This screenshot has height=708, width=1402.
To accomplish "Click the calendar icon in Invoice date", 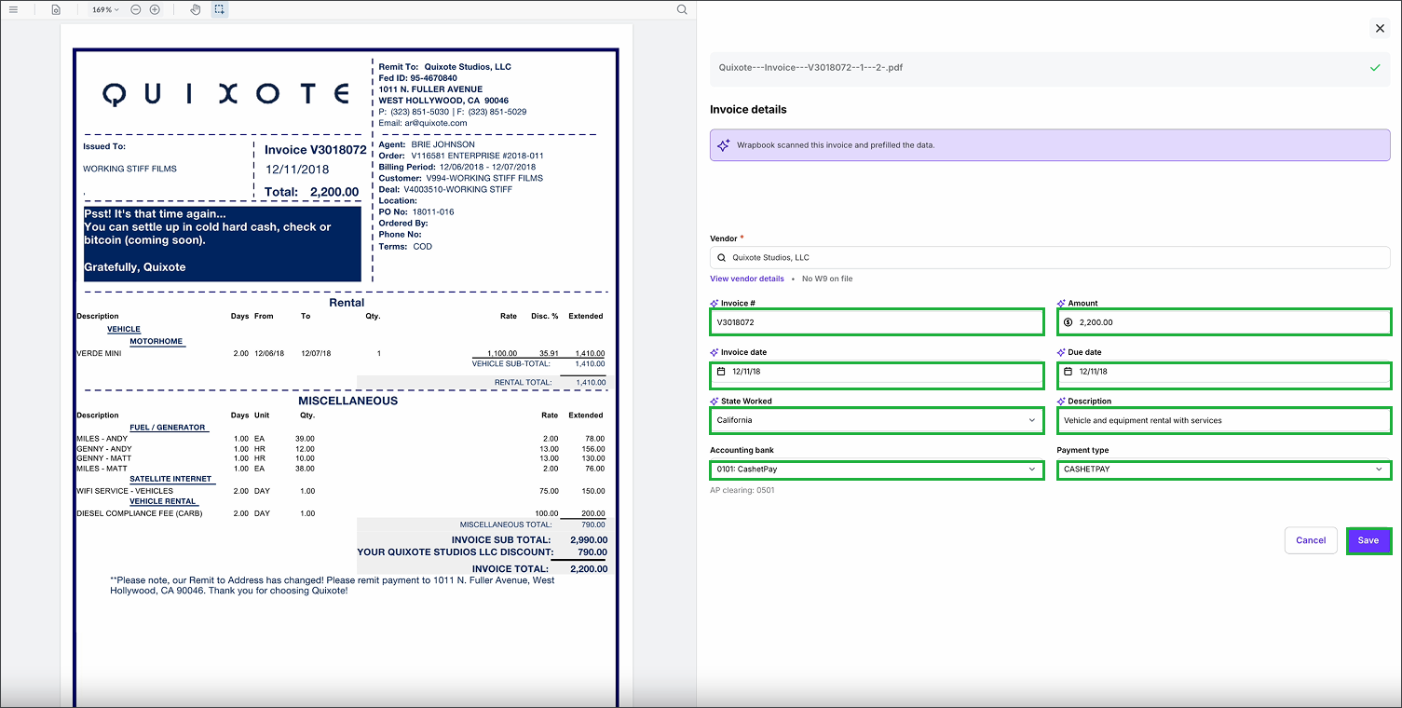I will point(721,371).
